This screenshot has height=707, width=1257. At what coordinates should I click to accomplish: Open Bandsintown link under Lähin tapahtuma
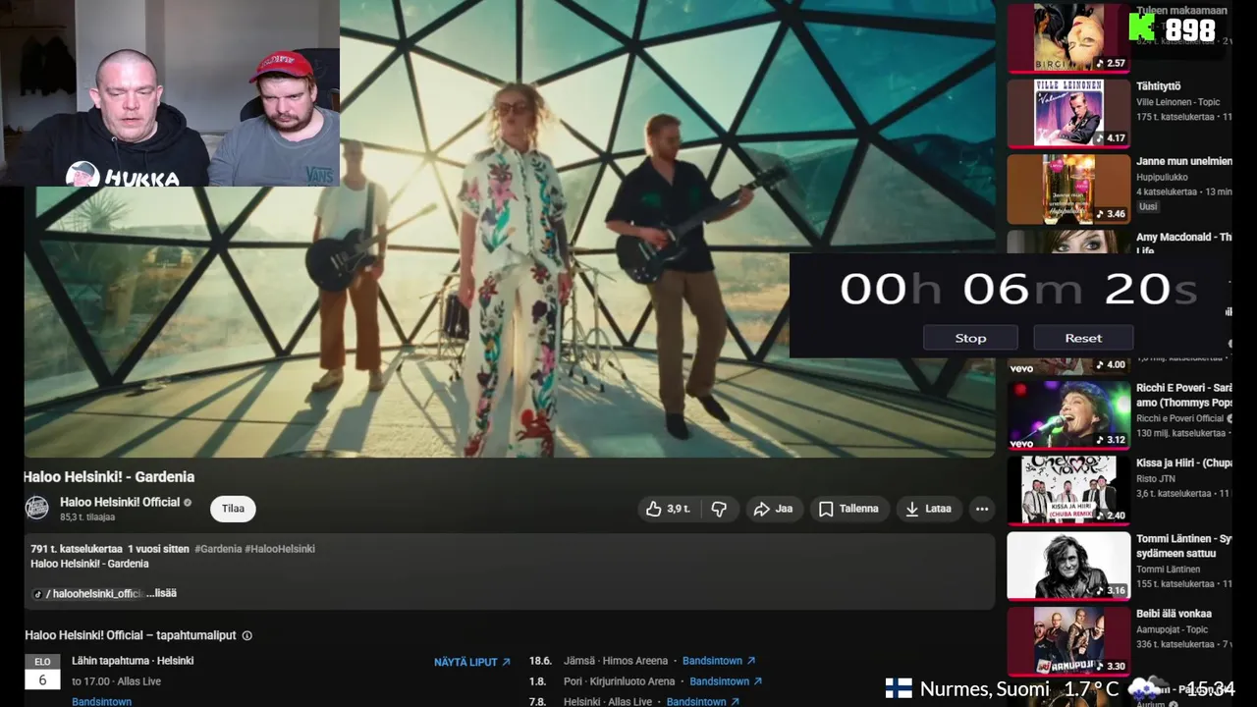[101, 702]
